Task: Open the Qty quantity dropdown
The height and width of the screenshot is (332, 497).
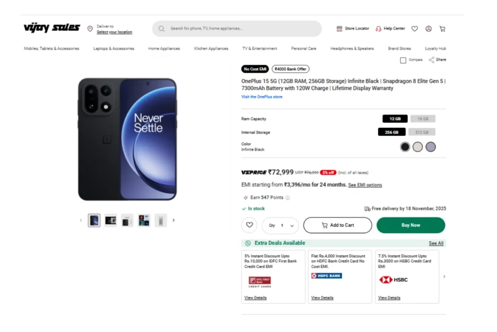Action: pos(281,226)
